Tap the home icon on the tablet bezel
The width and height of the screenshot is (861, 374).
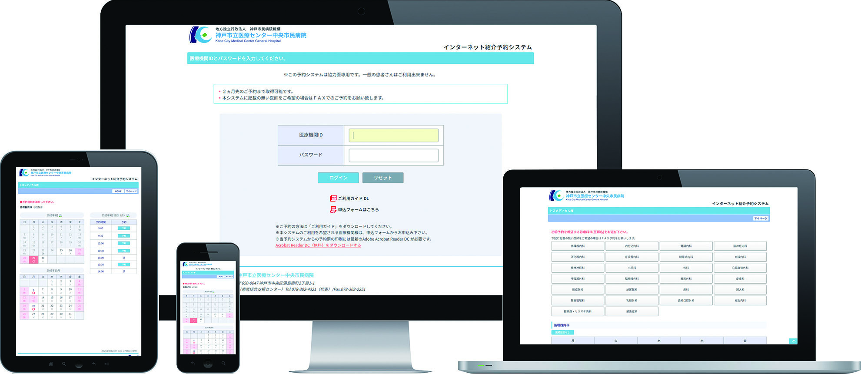51,364
